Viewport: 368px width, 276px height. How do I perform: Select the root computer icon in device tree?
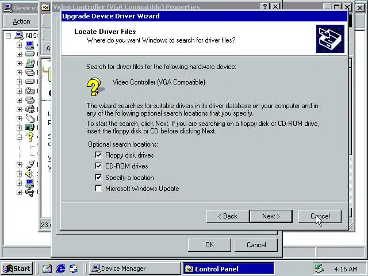point(19,36)
